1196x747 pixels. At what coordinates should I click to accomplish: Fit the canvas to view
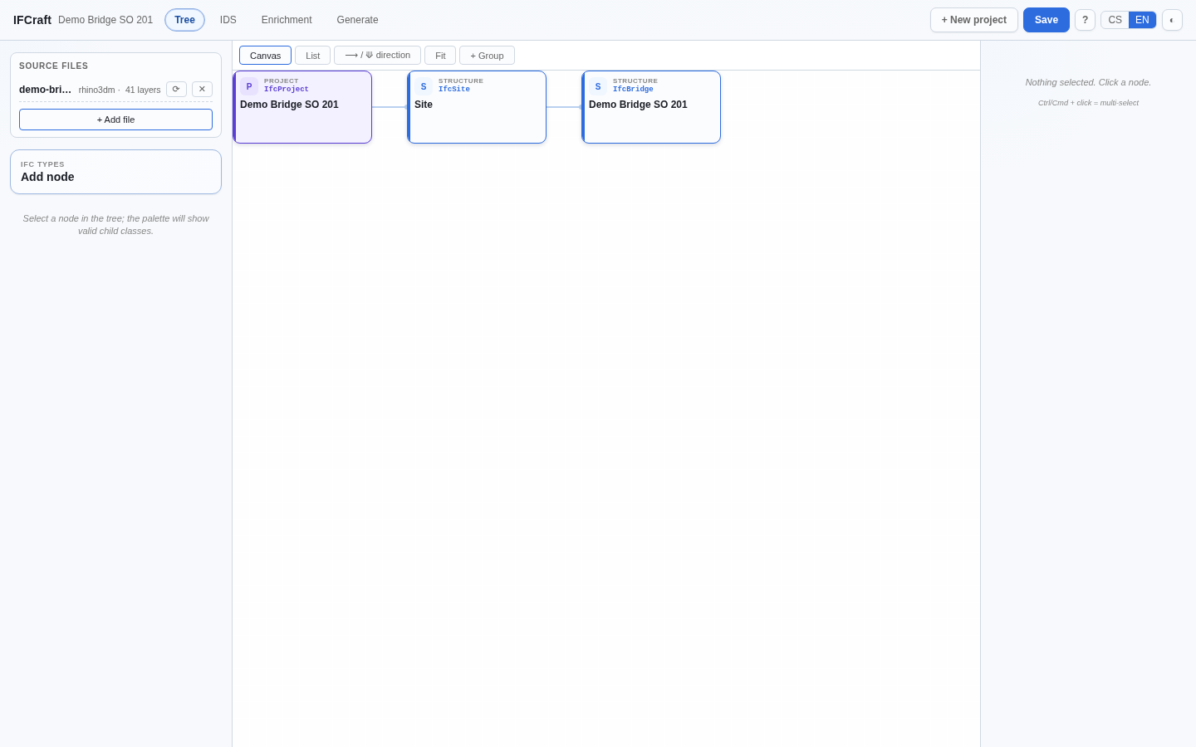tap(440, 56)
